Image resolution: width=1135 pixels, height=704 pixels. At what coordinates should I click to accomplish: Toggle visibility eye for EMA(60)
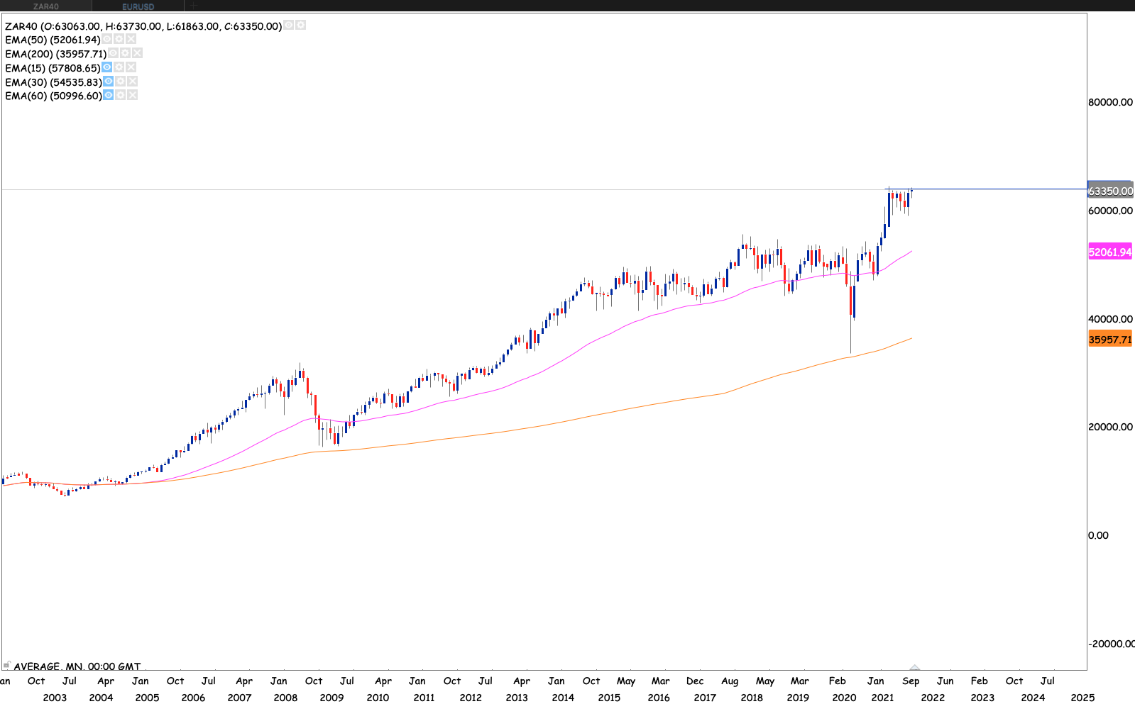109,95
